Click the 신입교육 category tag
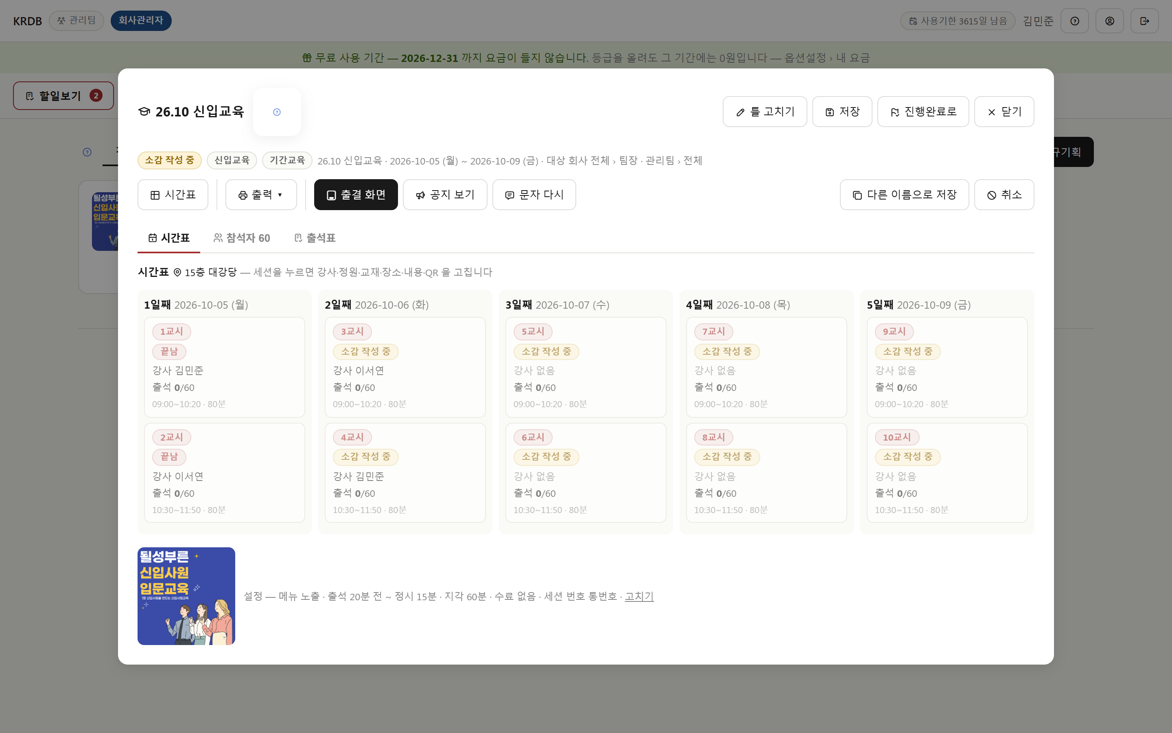This screenshot has height=733, width=1172. 232,160
